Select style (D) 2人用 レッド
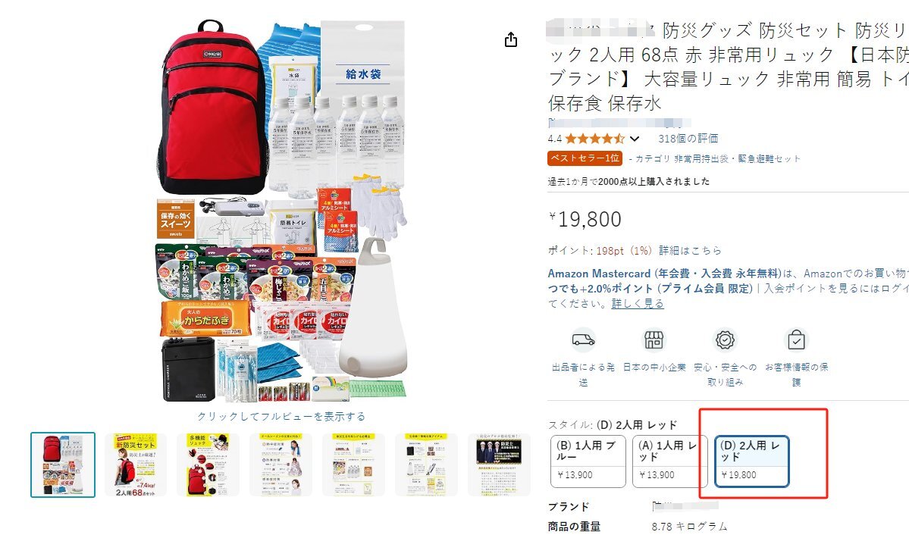Image resolution: width=909 pixels, height=535 pixels. pos(751,461)
